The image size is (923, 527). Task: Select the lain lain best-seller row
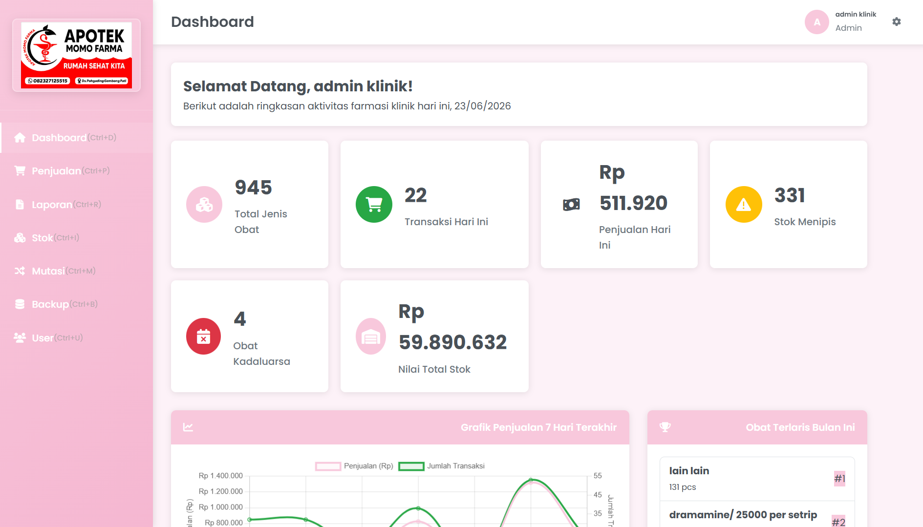[x=757, y=479]
